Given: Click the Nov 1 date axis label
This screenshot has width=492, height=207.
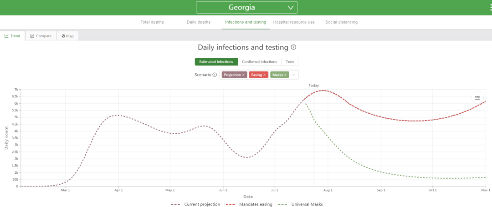Looking at the screenshot, I should (486, 190).
